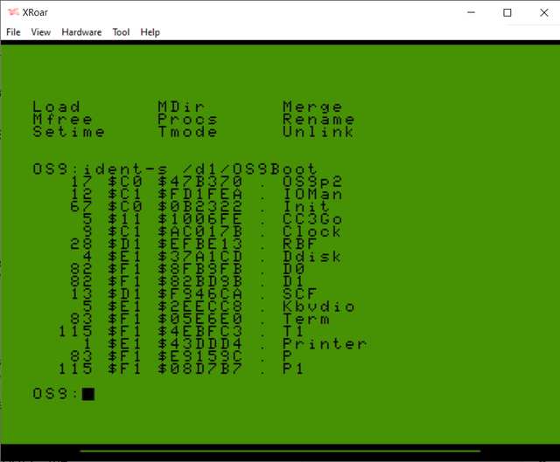Click the 'RBF' module name
Image resolution: width=560 pixels, height=462 pixels.
299,244
